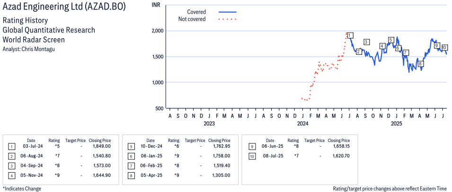Image resolution: width=452 pixels, height=192 pixels.
Task: Click chart marker 1 near the 2,000 peak
Action: (350, 35)
